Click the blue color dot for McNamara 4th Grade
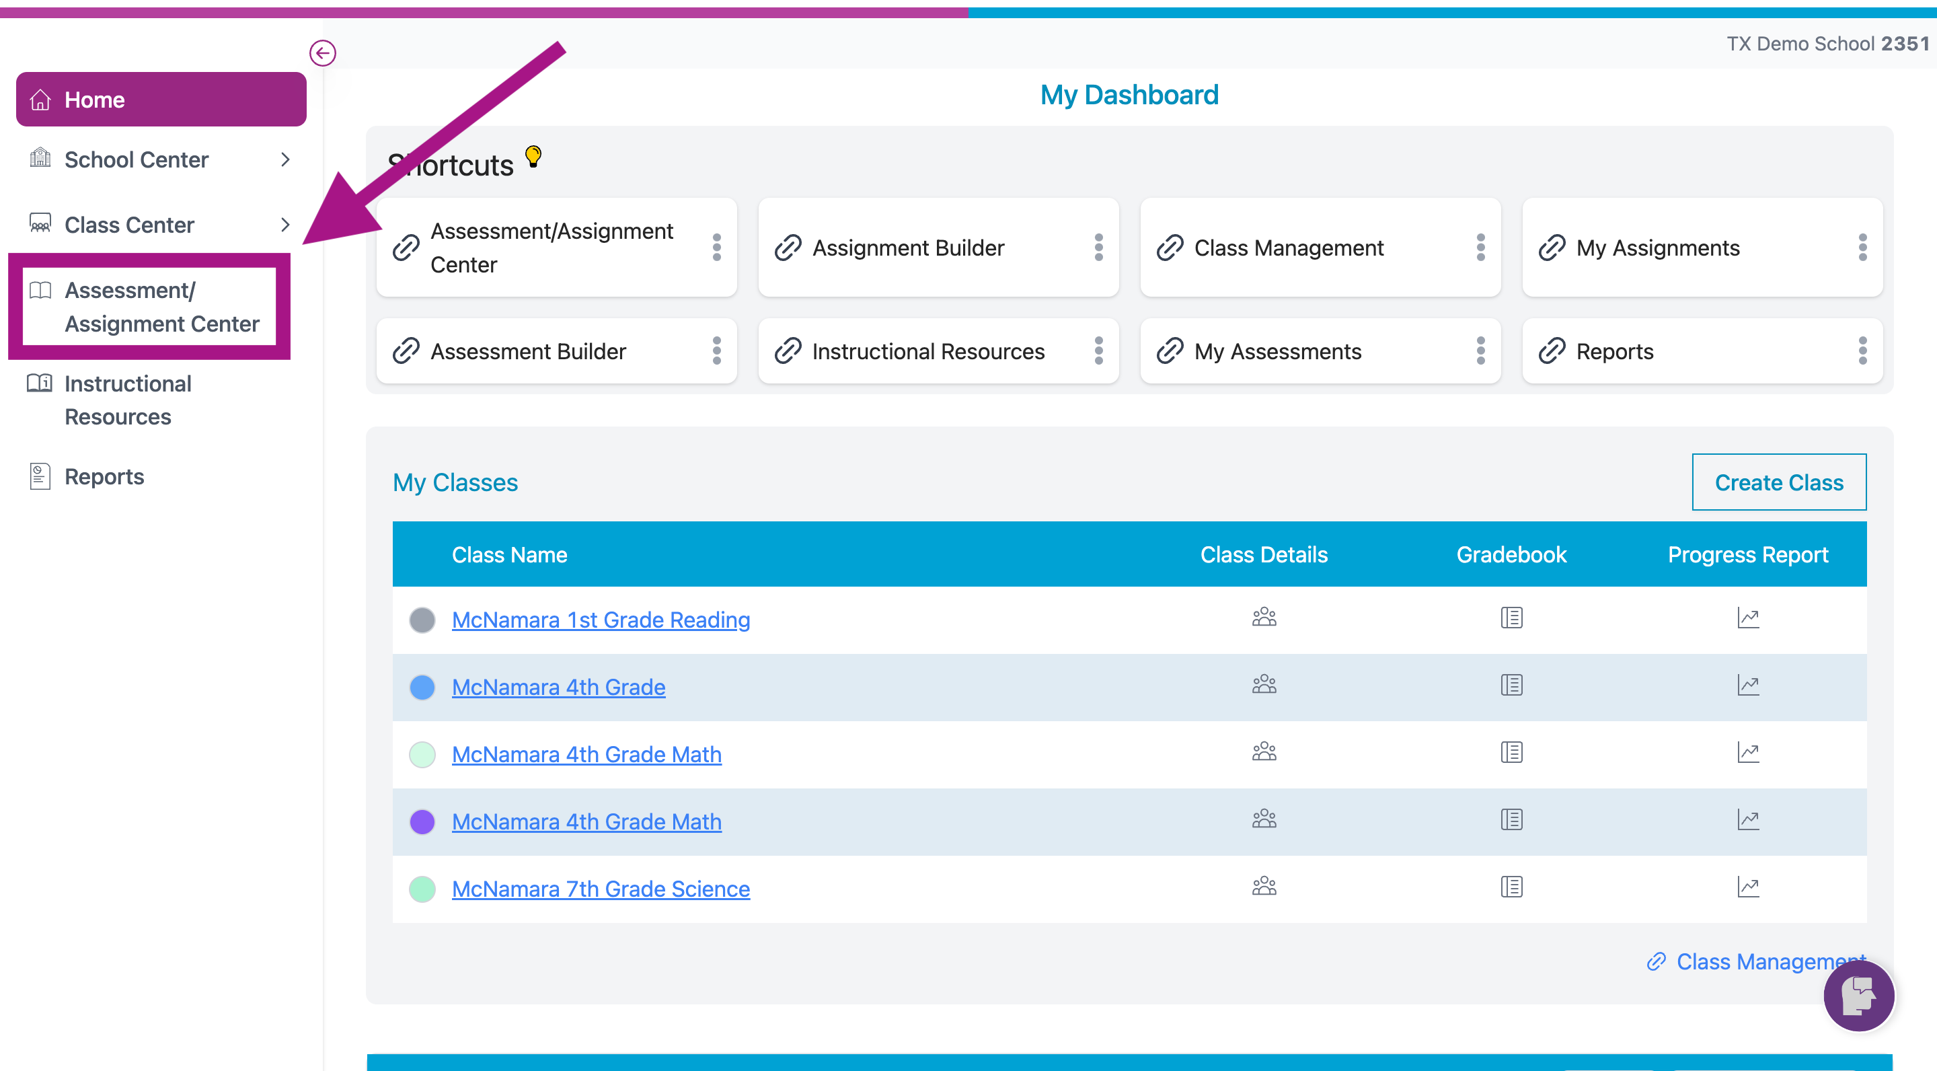This screenshot has height=1071, width=1937. coord(422,687)
